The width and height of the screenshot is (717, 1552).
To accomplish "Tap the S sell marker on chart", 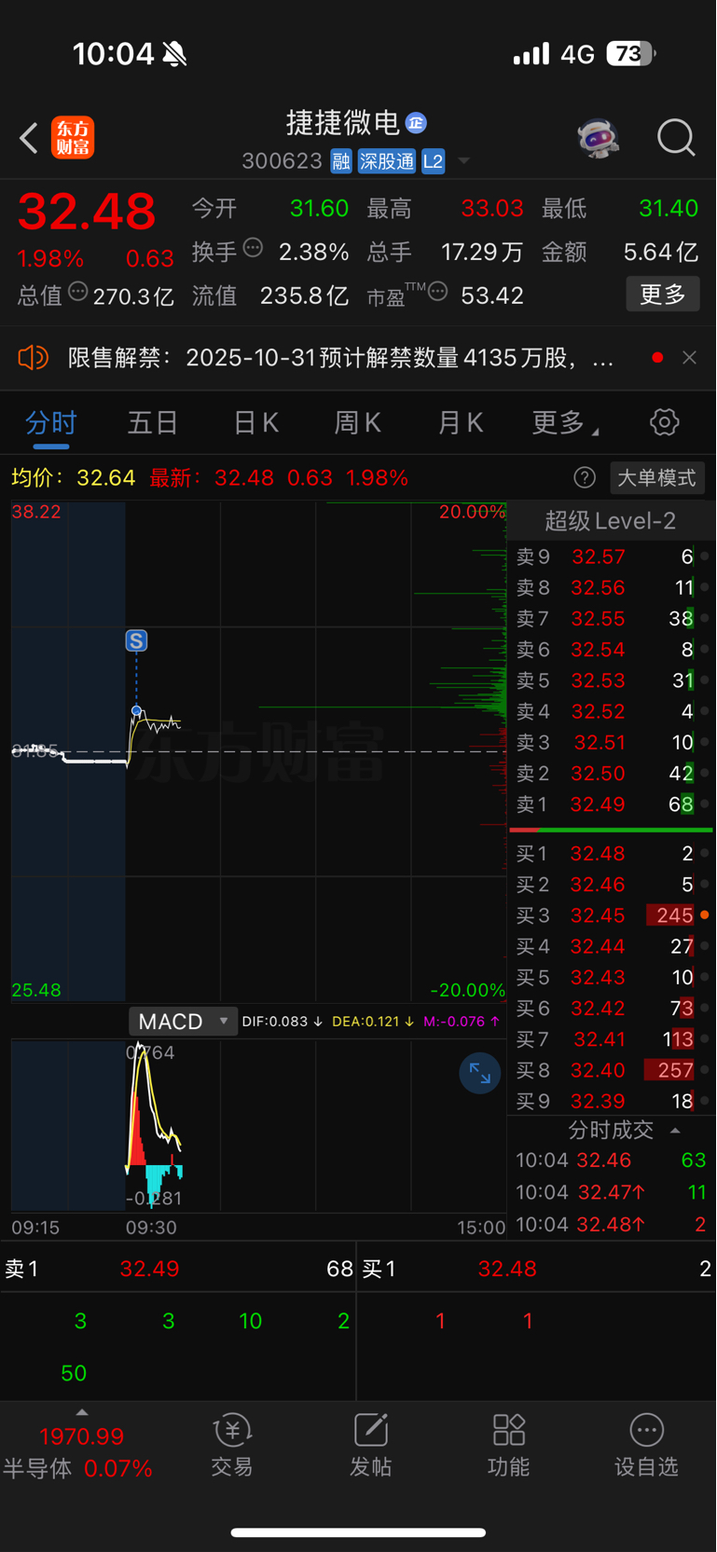I will pos(136,640).
